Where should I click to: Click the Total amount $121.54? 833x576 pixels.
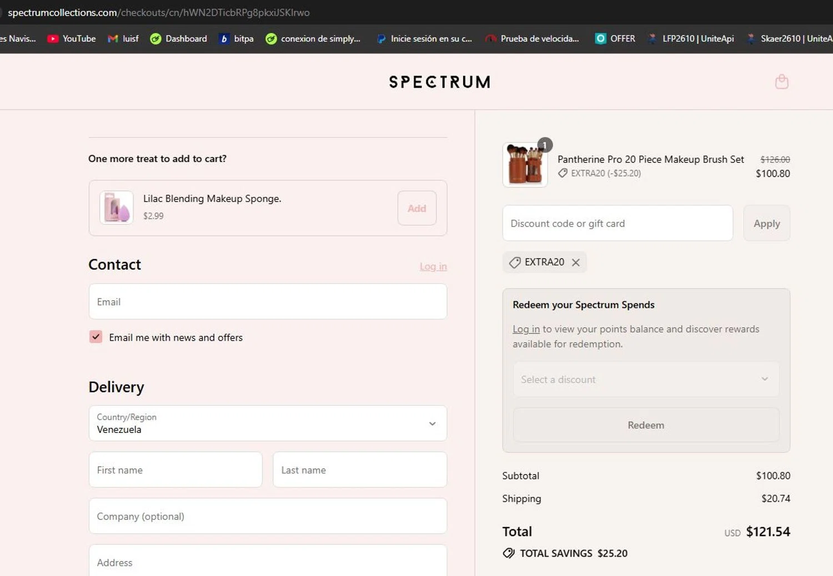tap(768, 532)
